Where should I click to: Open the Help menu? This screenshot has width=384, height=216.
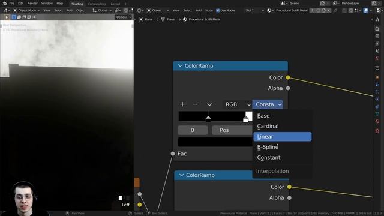(60, 4)
